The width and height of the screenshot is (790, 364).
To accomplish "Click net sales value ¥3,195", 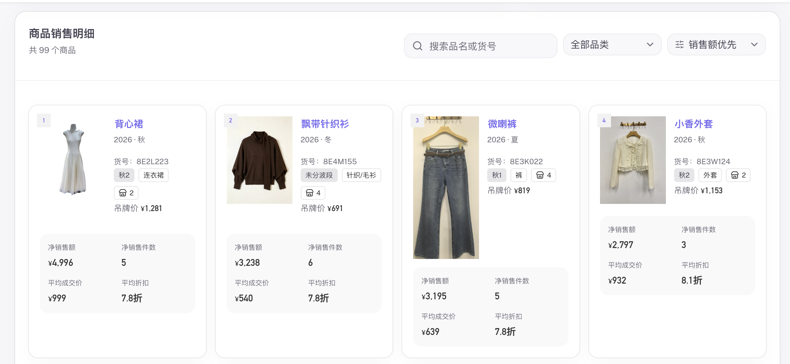I will tap(434, 296).
